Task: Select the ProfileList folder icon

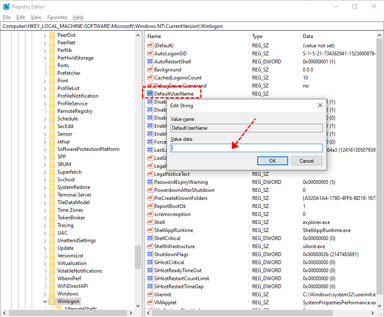Action: click(x=52, y=88)
